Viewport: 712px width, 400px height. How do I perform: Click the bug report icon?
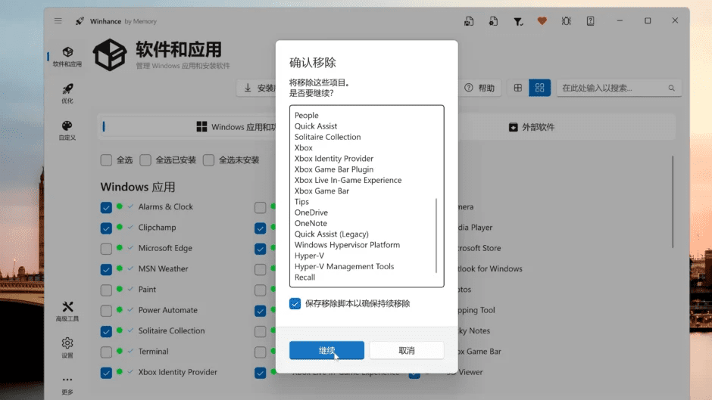pos(567,21)
